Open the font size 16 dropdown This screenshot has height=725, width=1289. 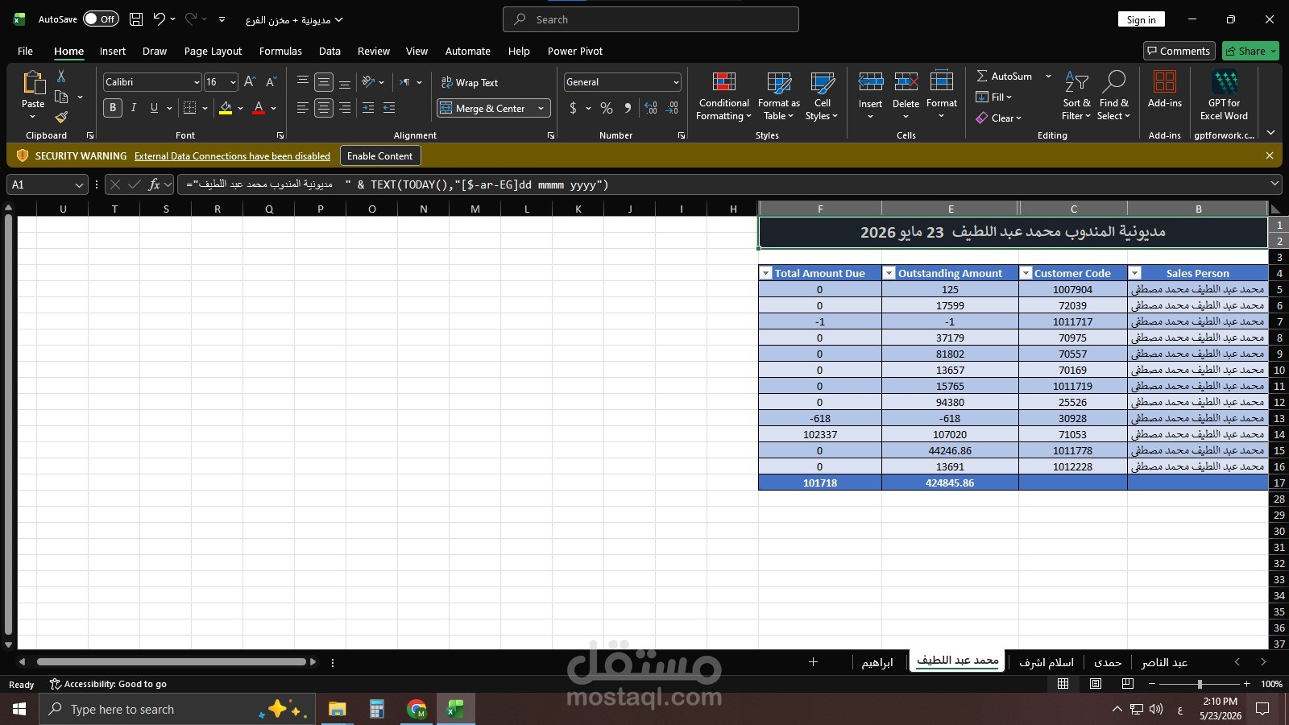[233, 82]
